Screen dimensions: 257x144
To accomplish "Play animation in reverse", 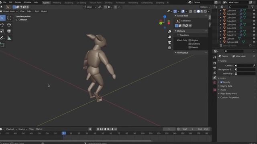I will pos(105,129).
